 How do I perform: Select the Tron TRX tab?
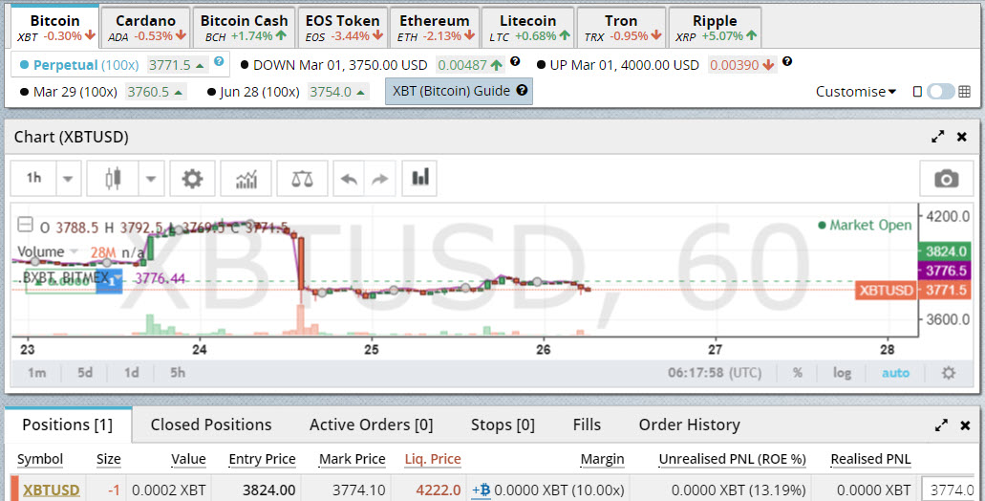click(x=621, y=28)
